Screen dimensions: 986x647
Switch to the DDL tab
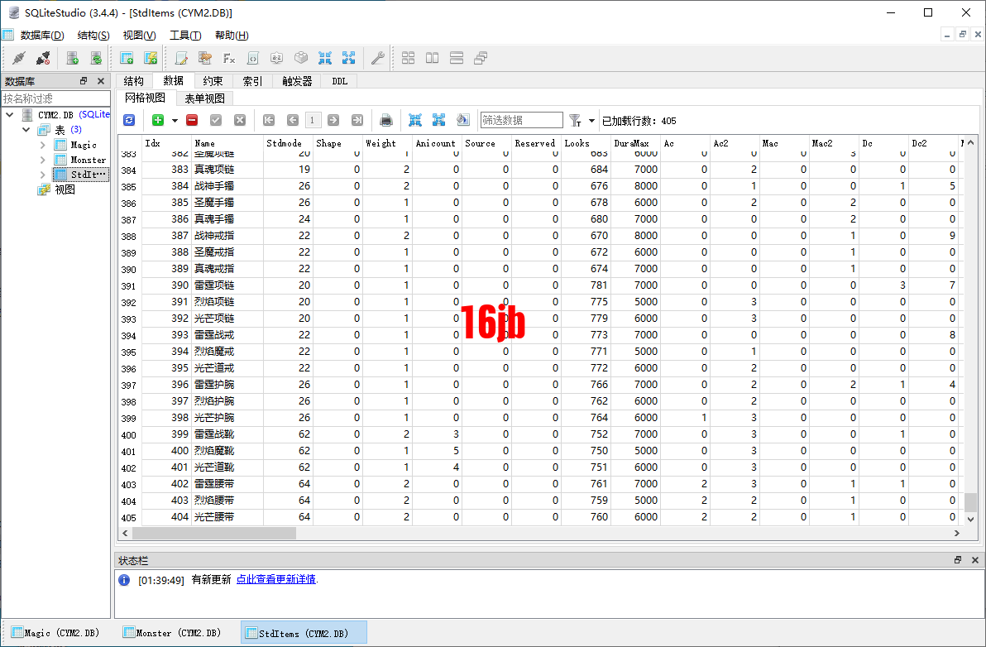tap(340, 81)
